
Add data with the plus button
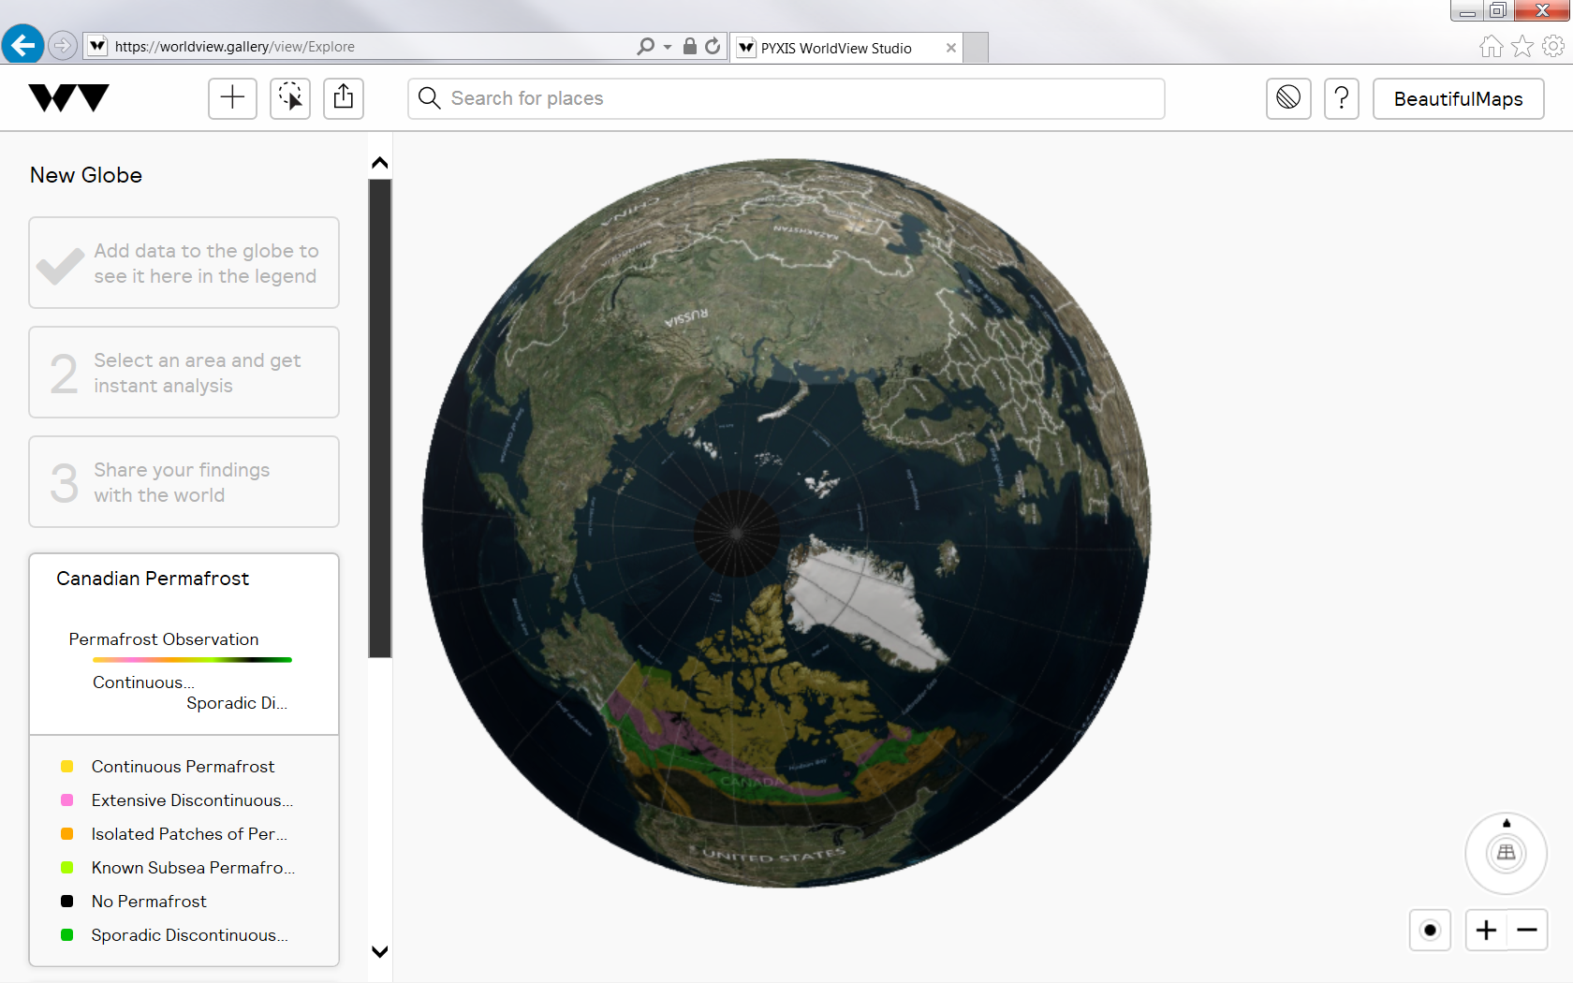(x=232, y=97)
